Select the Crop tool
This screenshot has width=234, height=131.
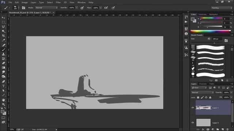[x=3, y=36]
